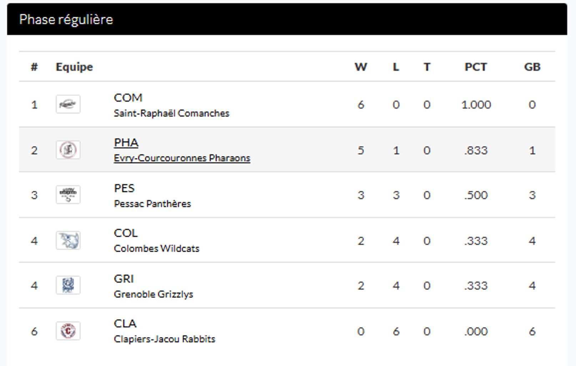The width and height of the screenshot is (576, 366).
Task: Open the Pessac Panthères team name
Action: point(152,204)
